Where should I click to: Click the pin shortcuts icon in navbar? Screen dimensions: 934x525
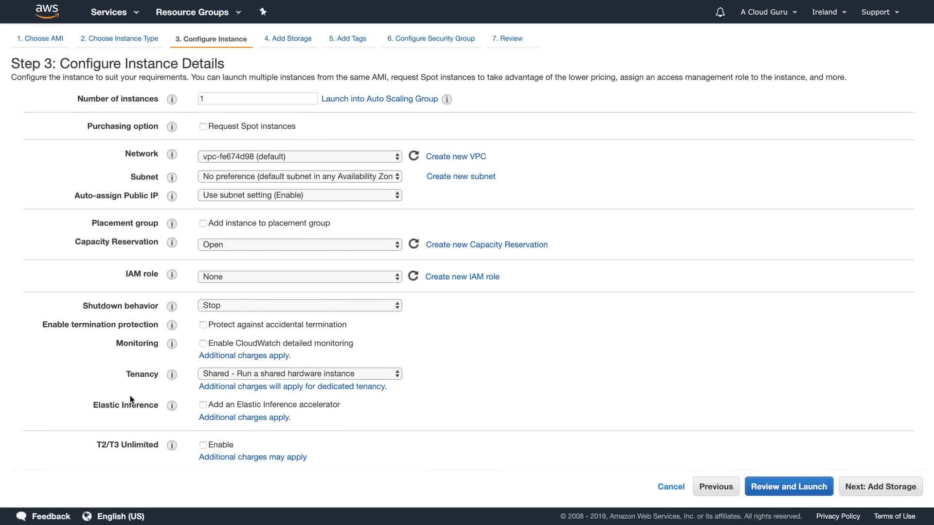coord(263,12)
